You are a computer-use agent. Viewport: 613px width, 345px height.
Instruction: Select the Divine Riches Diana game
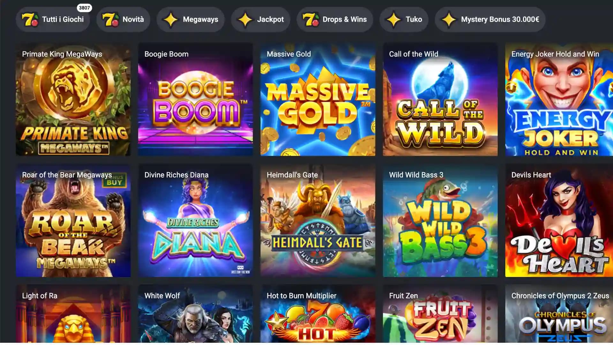195,220
